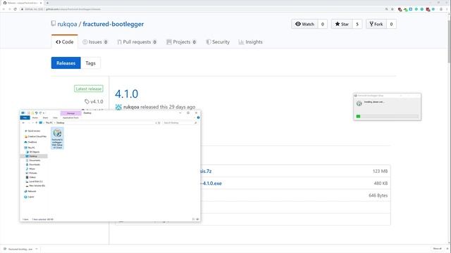Open the Code tab on GitHub
Viewport: 451px width, 253px height.
65,42
